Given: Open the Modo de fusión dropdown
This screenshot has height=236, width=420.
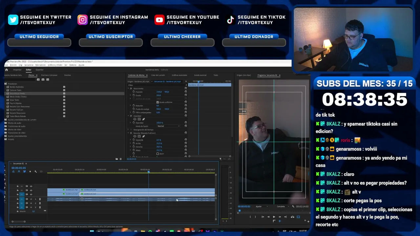Looking at the screenshot, I should pyautogui.click(x=168, y=126).
